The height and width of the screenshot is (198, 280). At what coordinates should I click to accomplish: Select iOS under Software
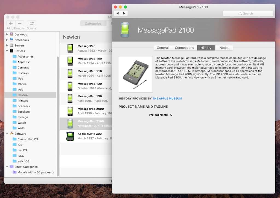[20, 145]
